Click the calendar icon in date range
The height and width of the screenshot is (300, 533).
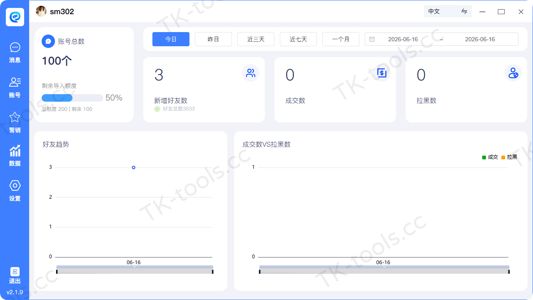point(372,39)
